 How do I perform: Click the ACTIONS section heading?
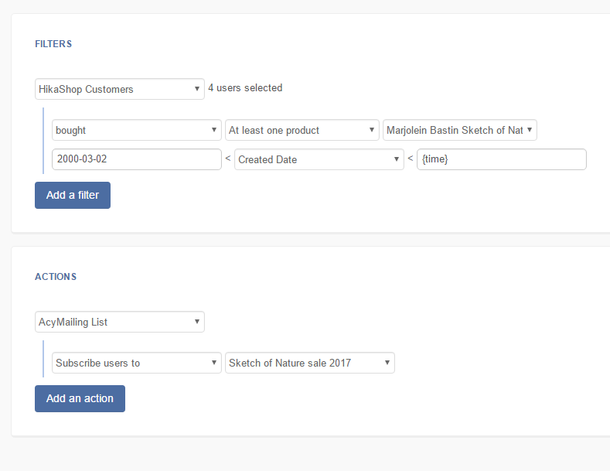[x=56, y=277]
